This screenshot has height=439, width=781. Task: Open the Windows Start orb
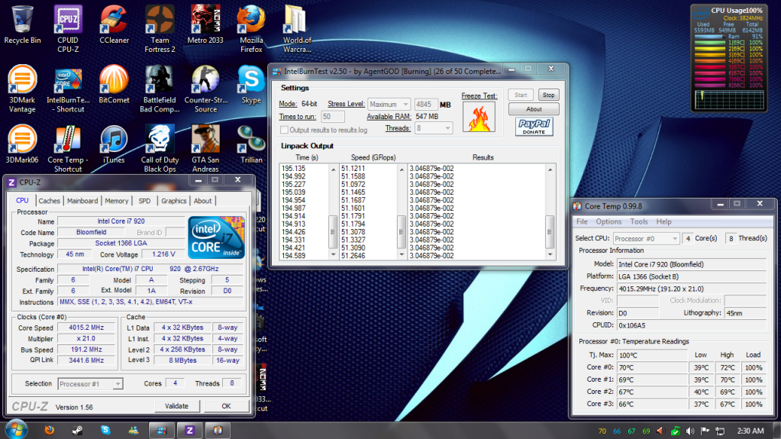[16, 430]
